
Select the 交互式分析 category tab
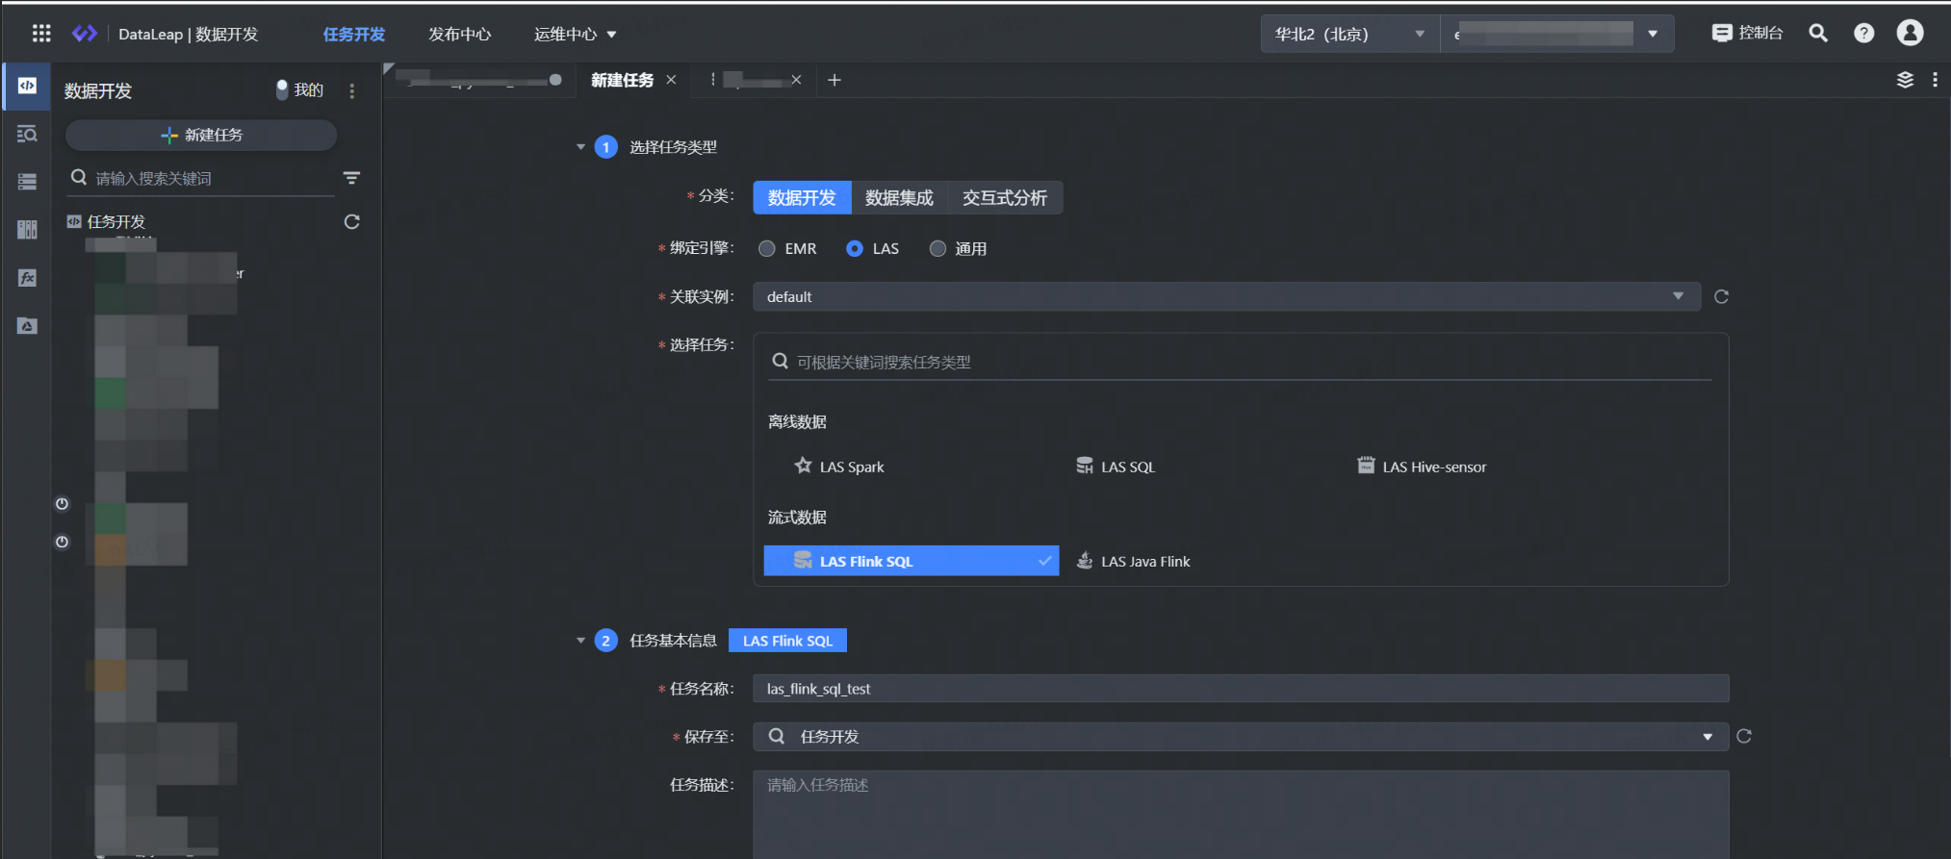[1005, 197]
